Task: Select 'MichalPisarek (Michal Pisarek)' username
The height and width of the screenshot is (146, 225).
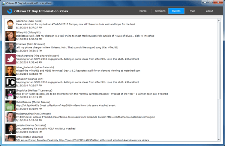Action: click(x=33, y=102)
